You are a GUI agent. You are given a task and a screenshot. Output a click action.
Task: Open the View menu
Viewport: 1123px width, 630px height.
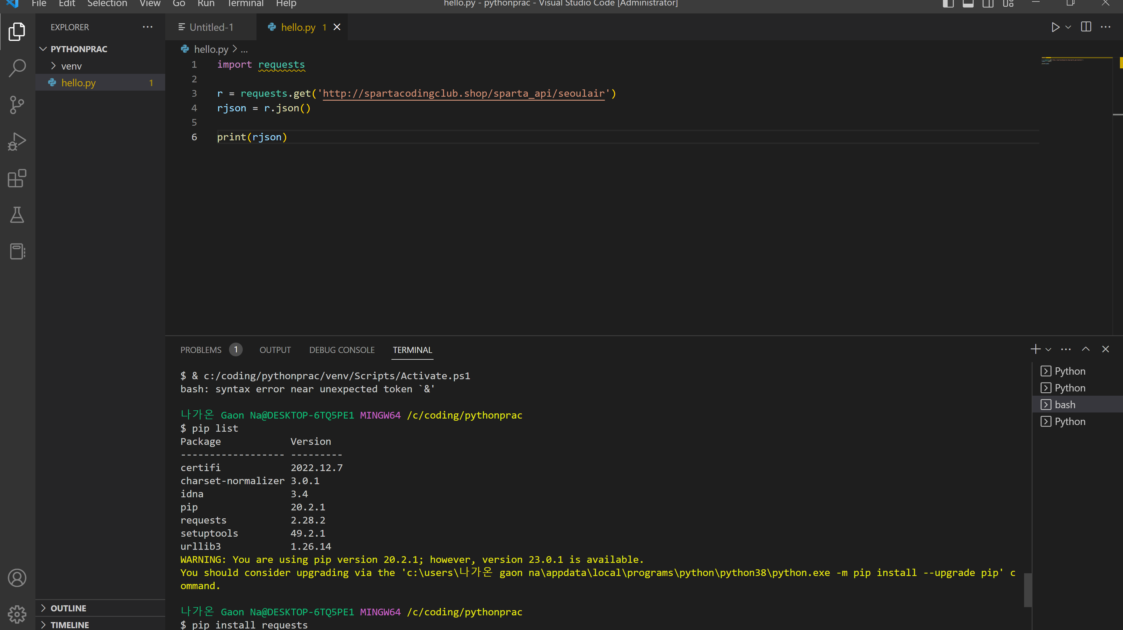tap(150, 3)
